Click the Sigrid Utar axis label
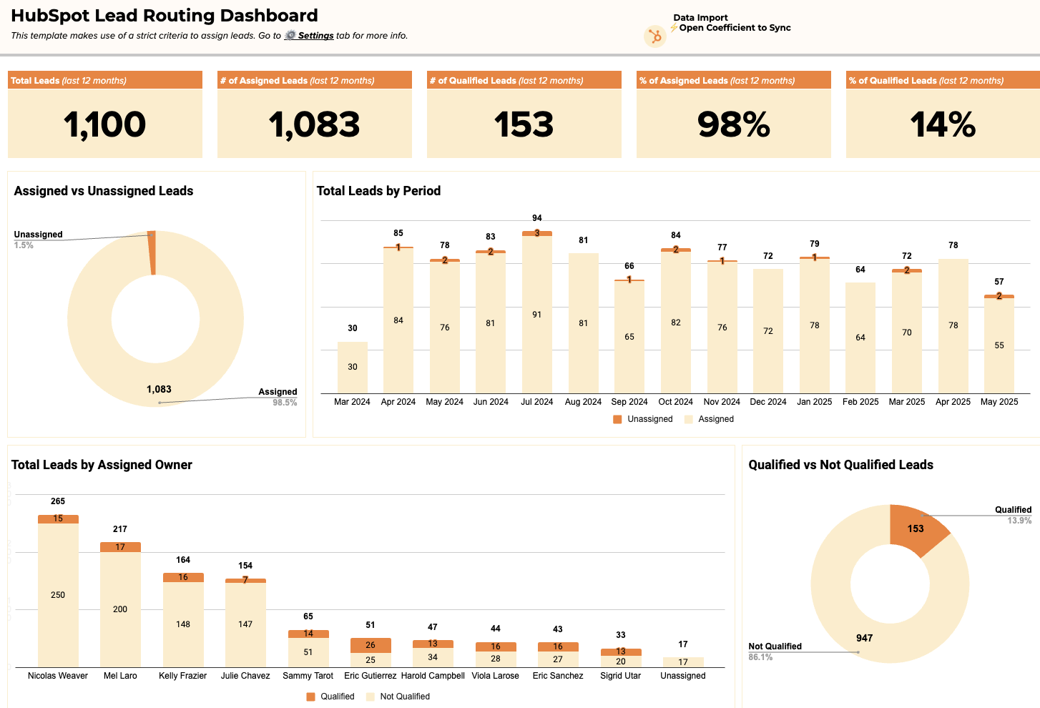Screen dimensions: 1040x708 [x=621, y=676]
